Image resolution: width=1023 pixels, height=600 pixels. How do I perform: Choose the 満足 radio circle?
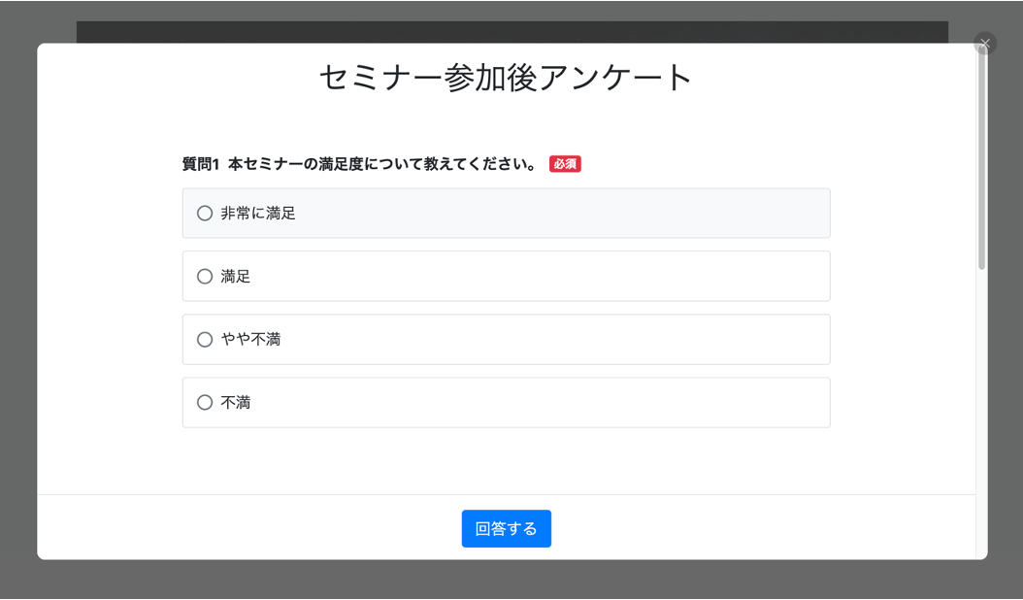pos(205,277)
